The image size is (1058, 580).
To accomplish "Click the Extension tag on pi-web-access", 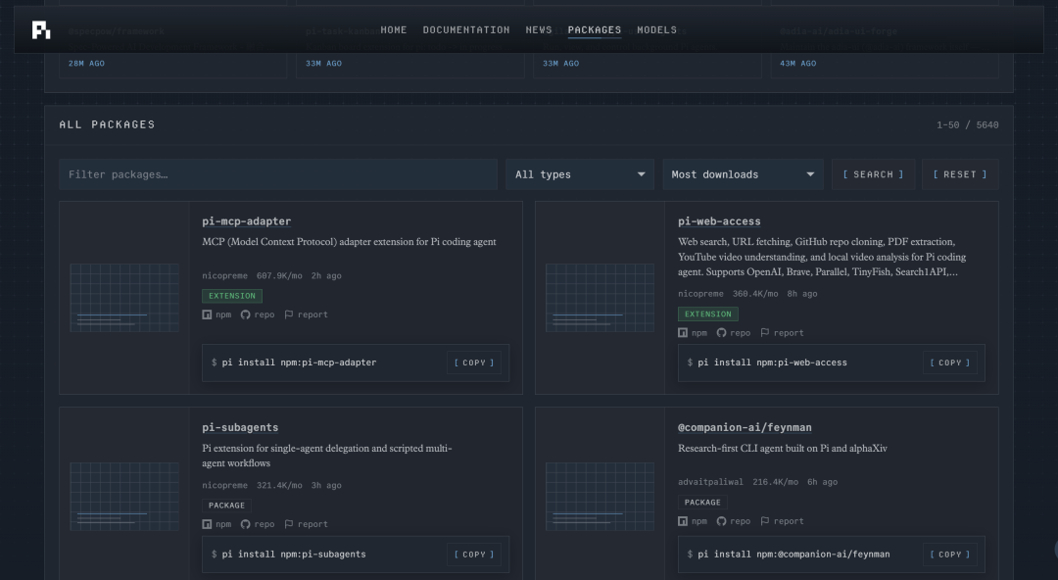I will pos(708,314).
